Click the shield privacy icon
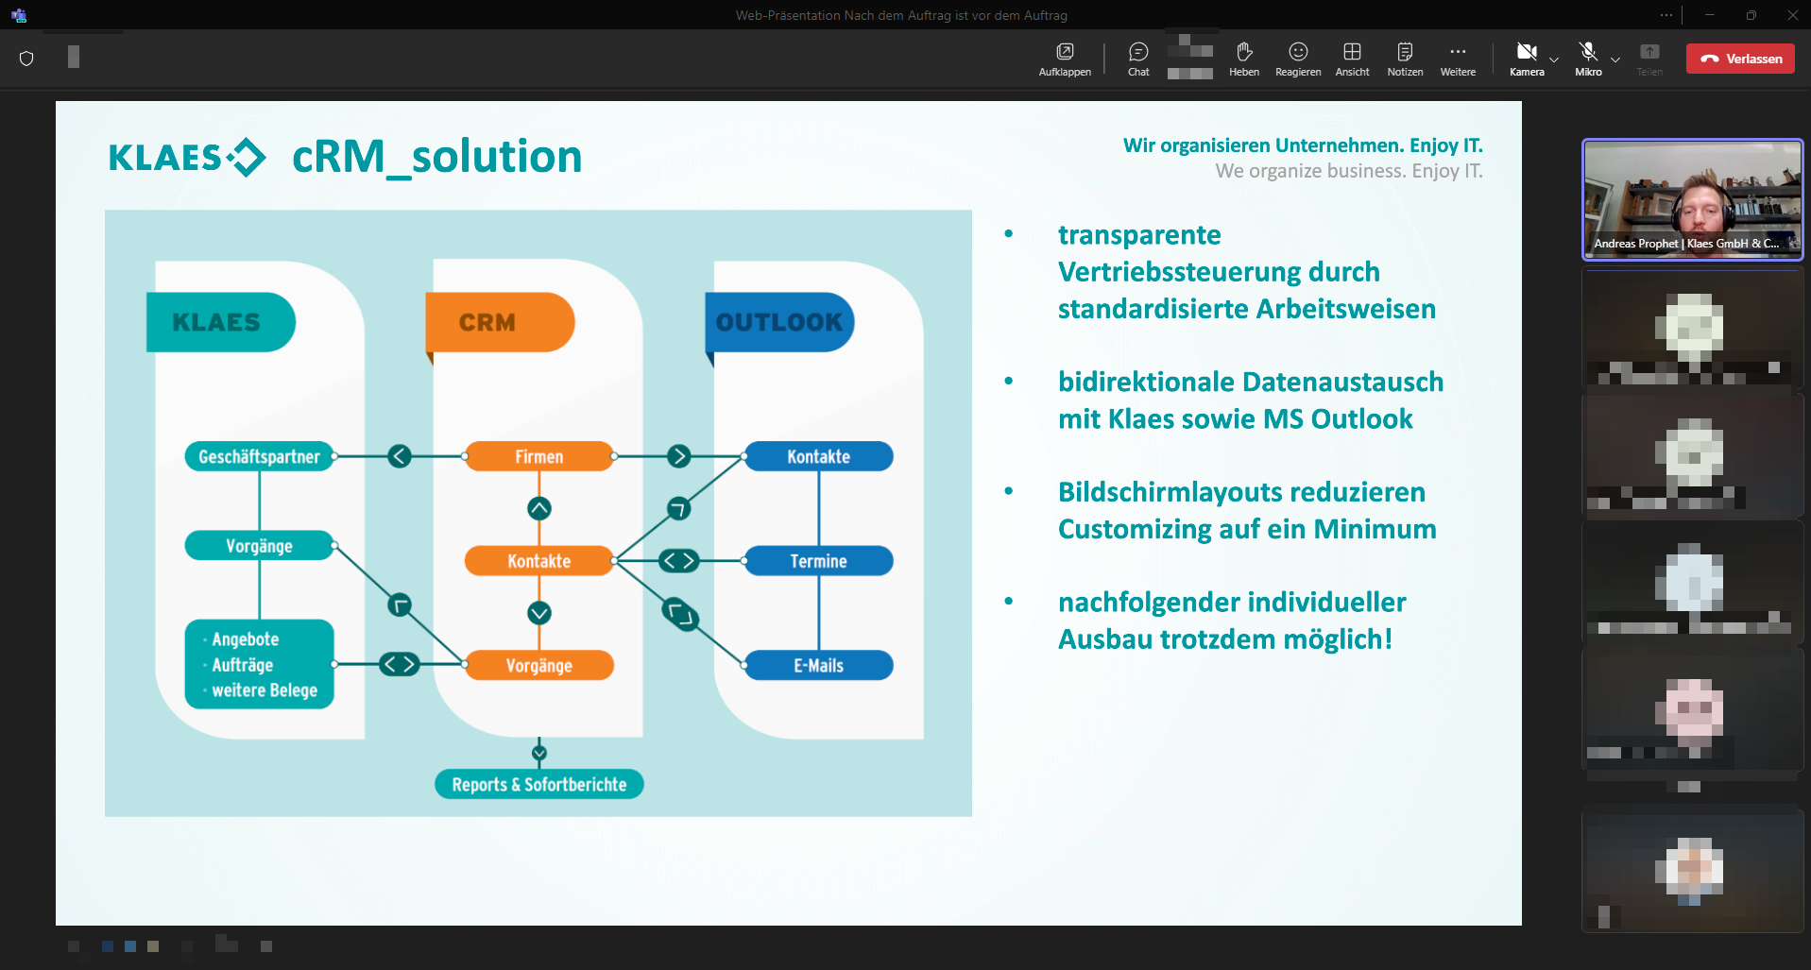This screenshot has height=970, width=1811. click(26, 59)
